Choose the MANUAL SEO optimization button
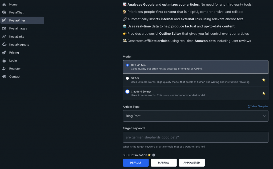 click(x=164, y=163)
